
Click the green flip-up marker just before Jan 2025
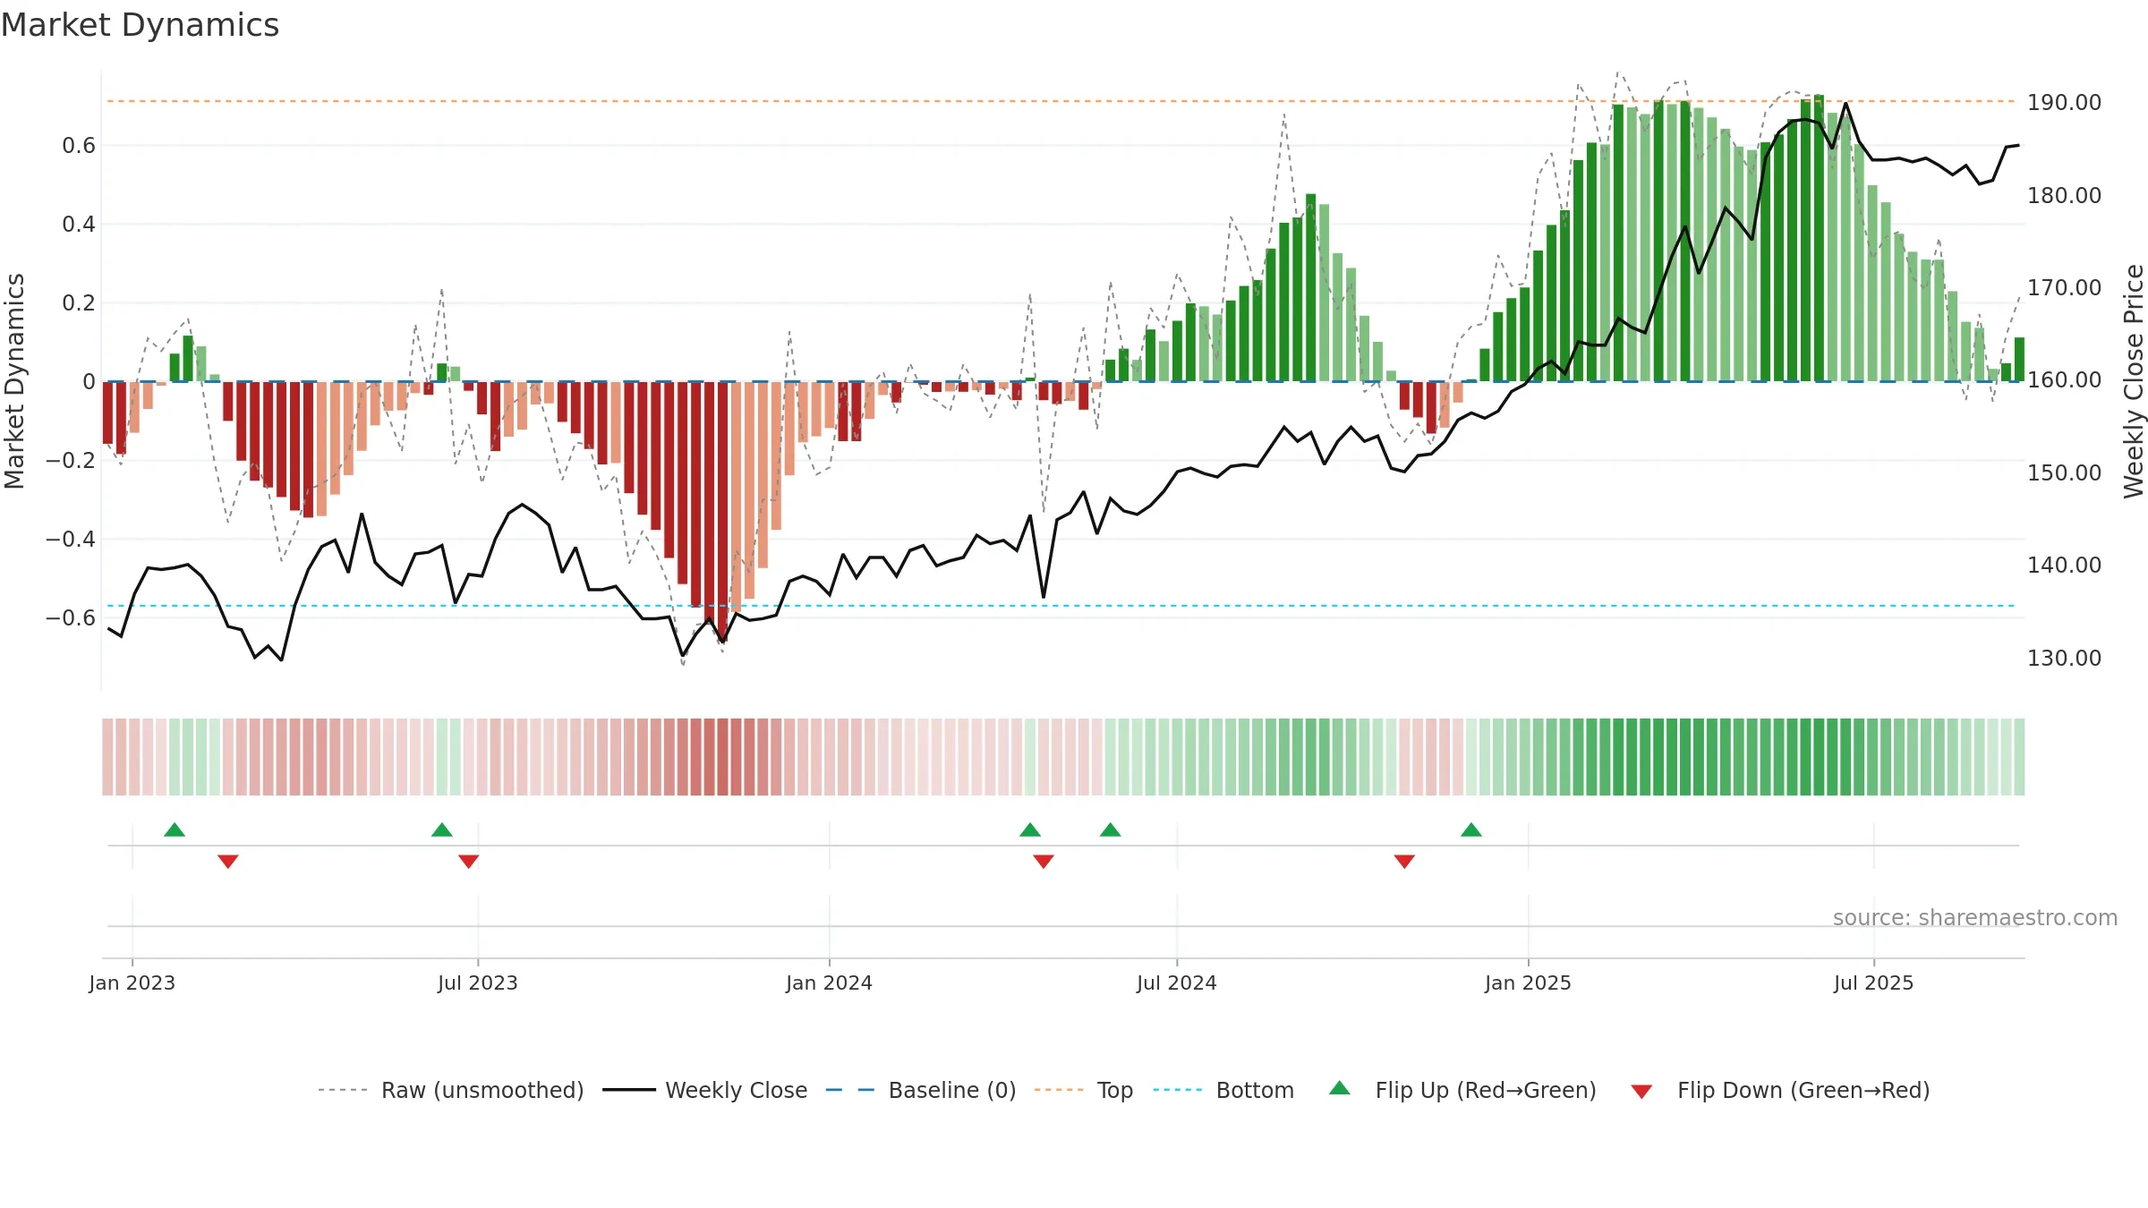[1471, 829]
